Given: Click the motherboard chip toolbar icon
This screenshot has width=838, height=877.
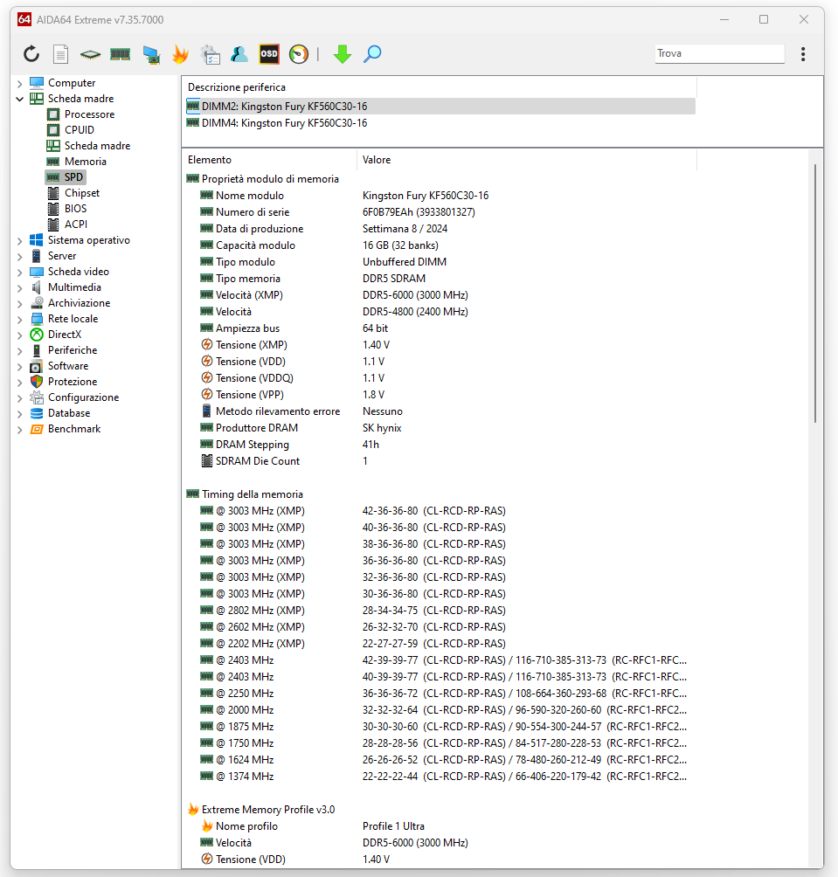Looking at the screenshot, I should tap(90, 54).
